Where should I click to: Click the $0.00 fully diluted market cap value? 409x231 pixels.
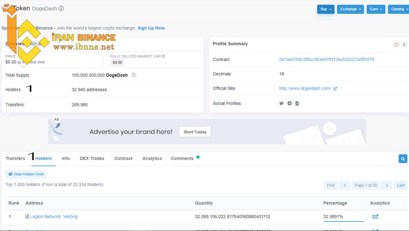point(117,63)
